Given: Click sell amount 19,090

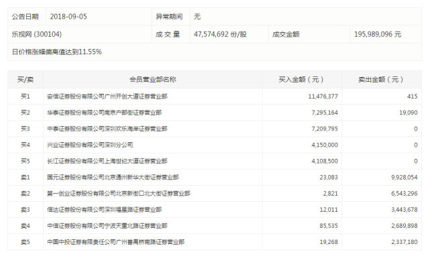Looking at the screenshot, I should (409, 113).
